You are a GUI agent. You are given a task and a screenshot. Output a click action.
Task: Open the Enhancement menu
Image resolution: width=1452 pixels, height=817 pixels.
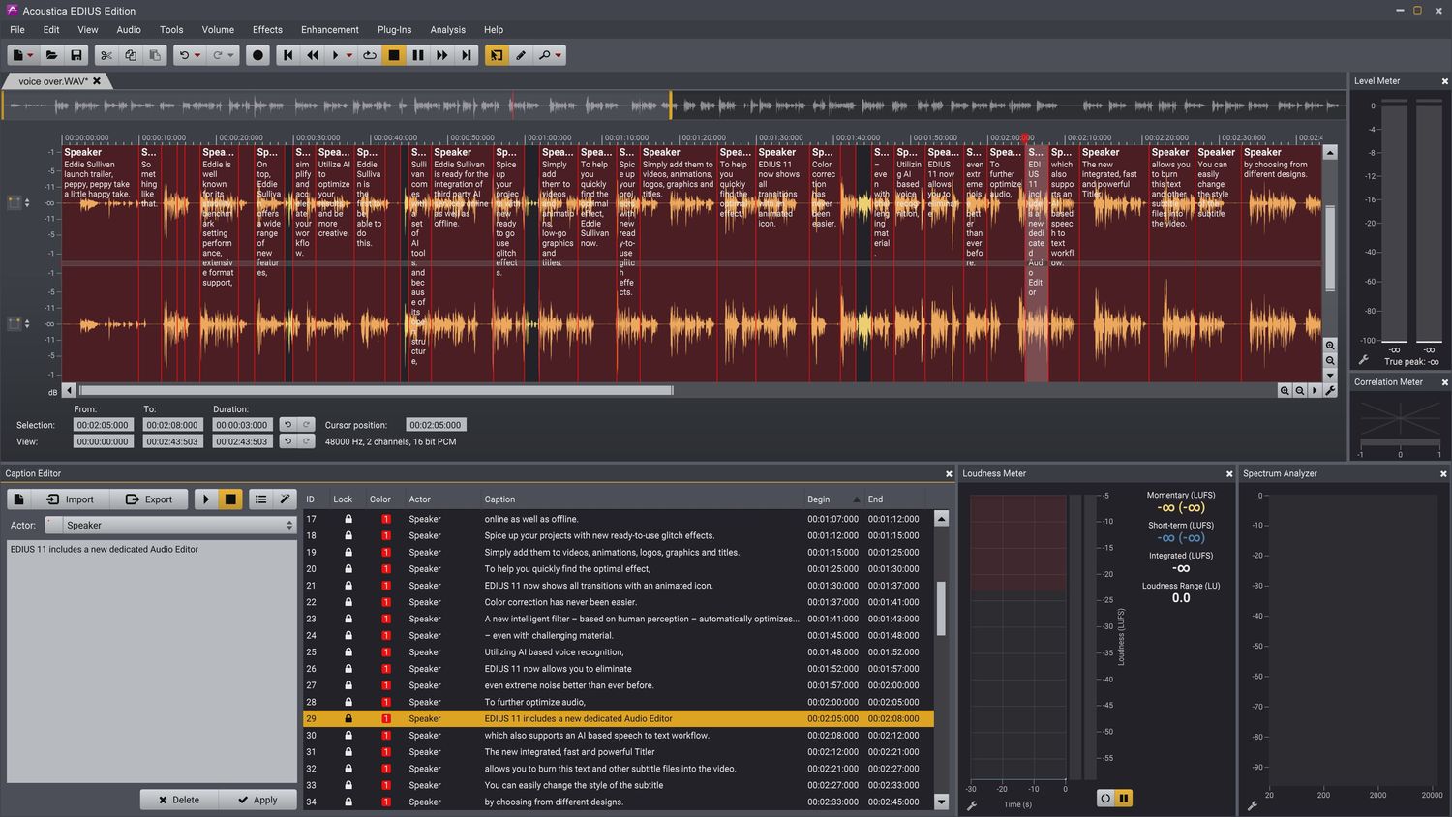click(x=329, y=30)
